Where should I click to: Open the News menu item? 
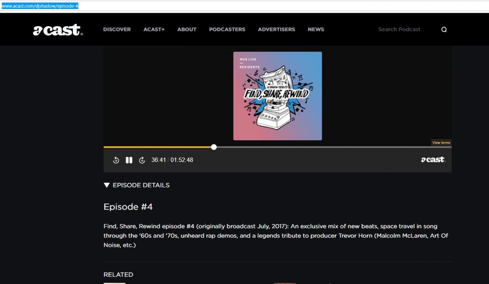click(316, 29)
